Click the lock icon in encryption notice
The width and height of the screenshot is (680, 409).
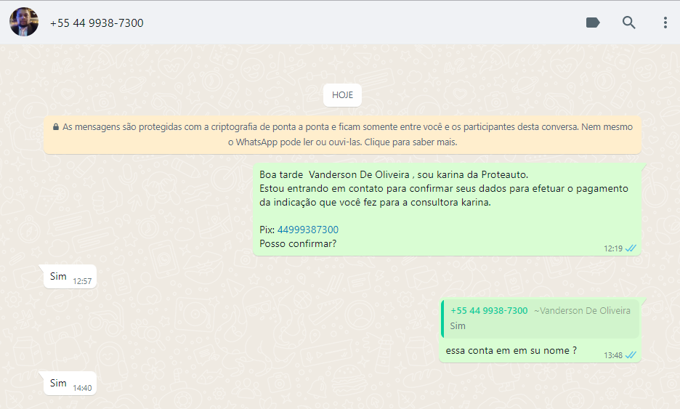pos(56,126)
